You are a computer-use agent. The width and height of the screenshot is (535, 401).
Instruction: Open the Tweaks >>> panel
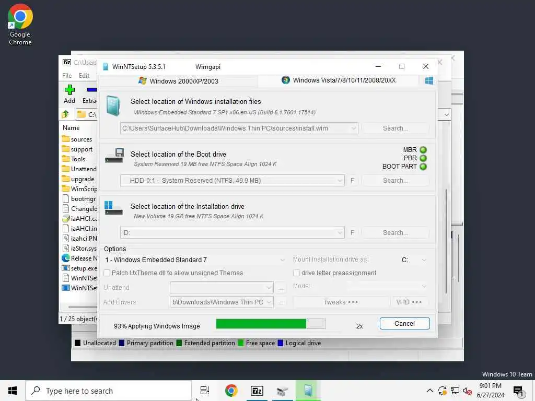coord(341,302)
